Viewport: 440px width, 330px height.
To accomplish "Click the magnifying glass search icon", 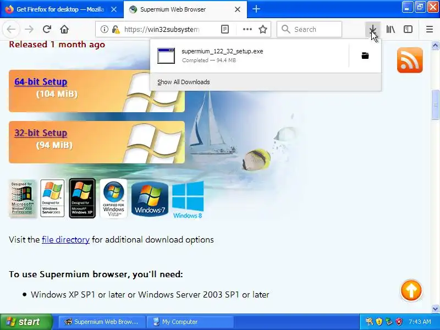I will pos(285,29).
